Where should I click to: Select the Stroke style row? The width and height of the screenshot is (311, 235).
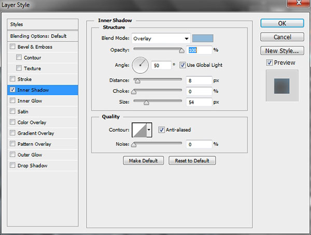coord(43,79)
